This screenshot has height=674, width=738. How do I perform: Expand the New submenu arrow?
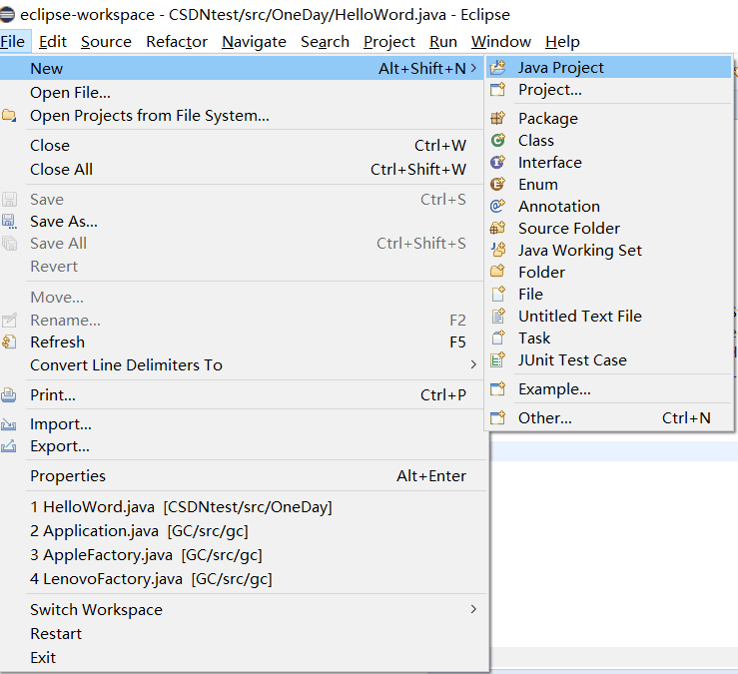[473, 68]
